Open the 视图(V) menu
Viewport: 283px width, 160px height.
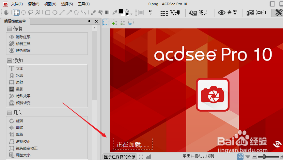coord(50,4)
